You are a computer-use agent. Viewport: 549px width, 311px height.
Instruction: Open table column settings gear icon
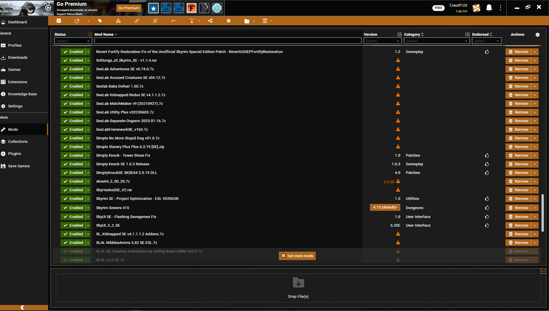click(x=537, y=35)
